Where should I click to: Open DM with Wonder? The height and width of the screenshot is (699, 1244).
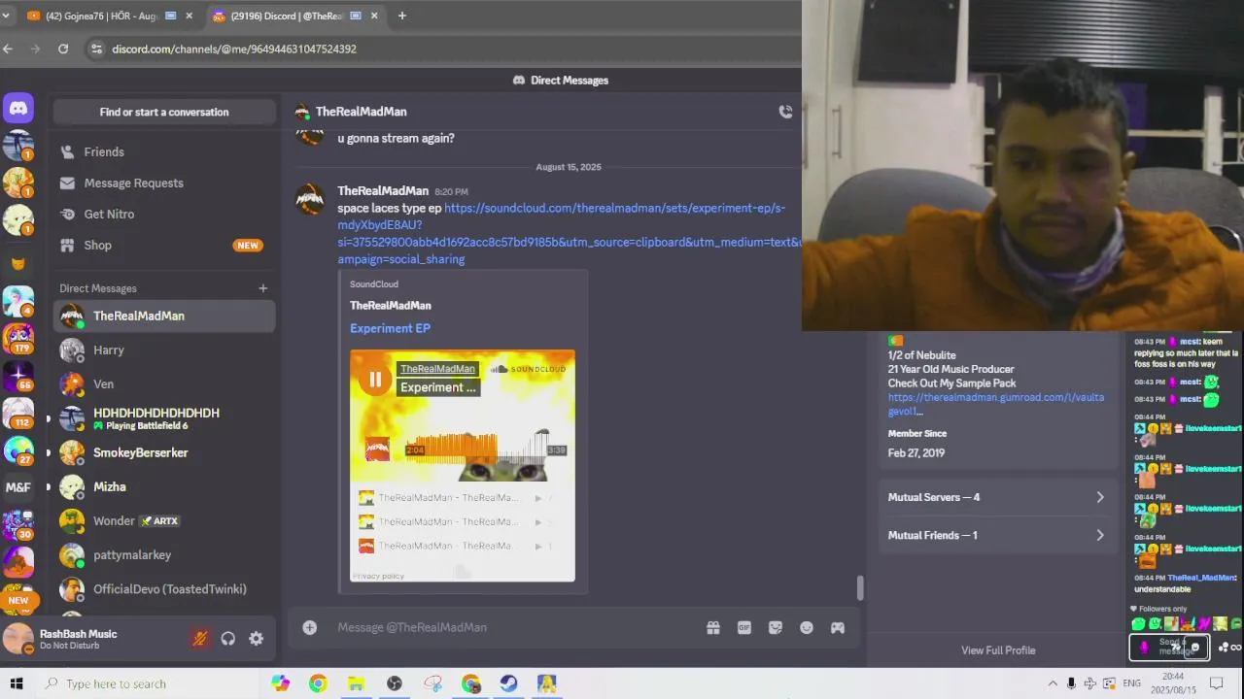[x=163, y=521]
